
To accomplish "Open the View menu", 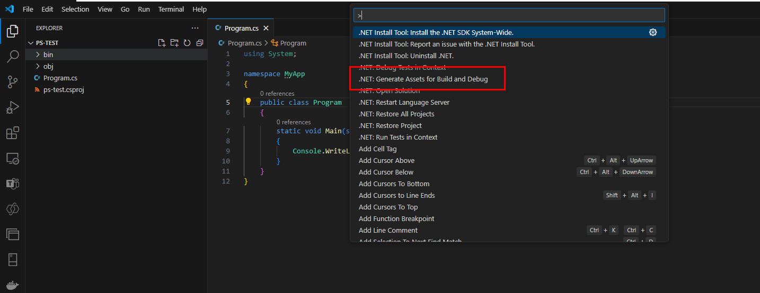I will pos(105,9).
